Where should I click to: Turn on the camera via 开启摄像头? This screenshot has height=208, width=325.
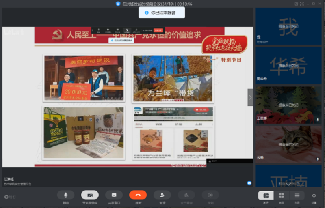(x=90, y=195)
